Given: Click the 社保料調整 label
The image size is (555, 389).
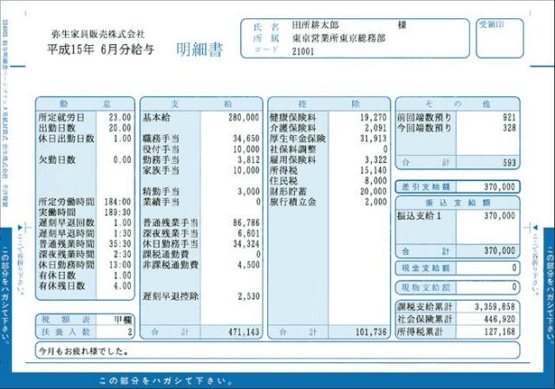Looking at the screenshot, I should point(293,149).
